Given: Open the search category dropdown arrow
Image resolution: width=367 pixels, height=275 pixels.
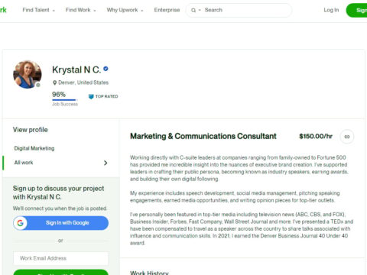Looking at the screenshot, I should (x=200, y=10).
